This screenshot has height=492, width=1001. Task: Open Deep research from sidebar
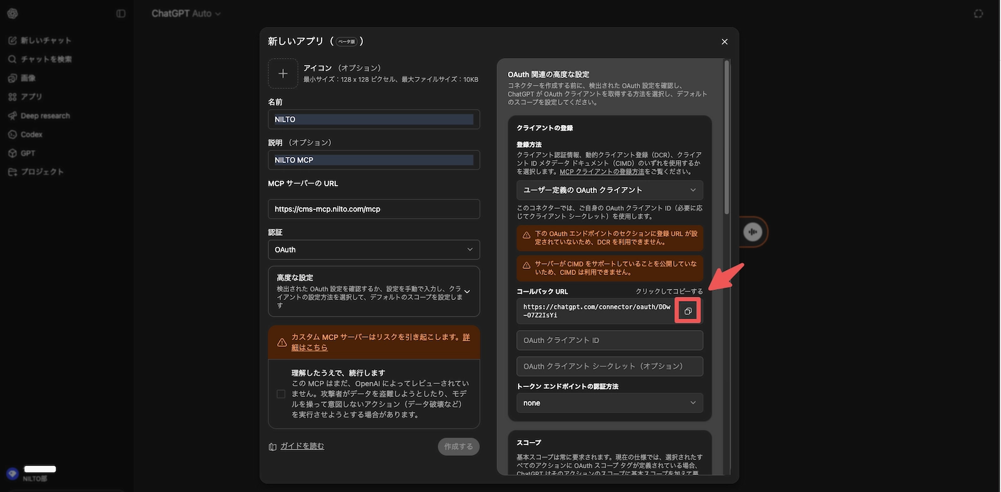45,116
